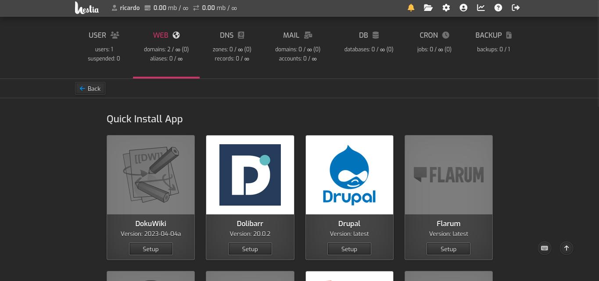Click the DB database icon
This screenshot has width=599, height=281.
(x=376, y=35)
